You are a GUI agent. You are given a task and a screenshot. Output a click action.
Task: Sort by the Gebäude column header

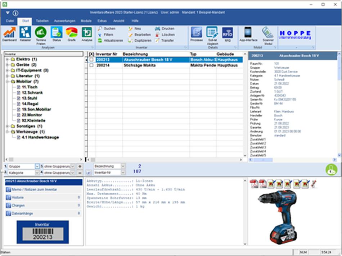(x=225, y=54)
